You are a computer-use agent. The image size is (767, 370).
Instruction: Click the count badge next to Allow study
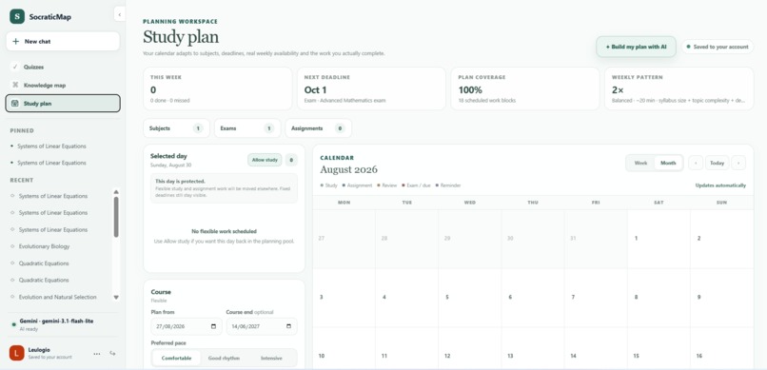point(291,160)
